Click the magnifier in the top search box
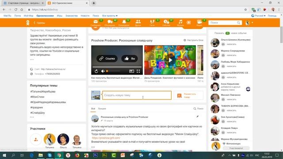Screen dimensions: 283x159 [239, 23]
